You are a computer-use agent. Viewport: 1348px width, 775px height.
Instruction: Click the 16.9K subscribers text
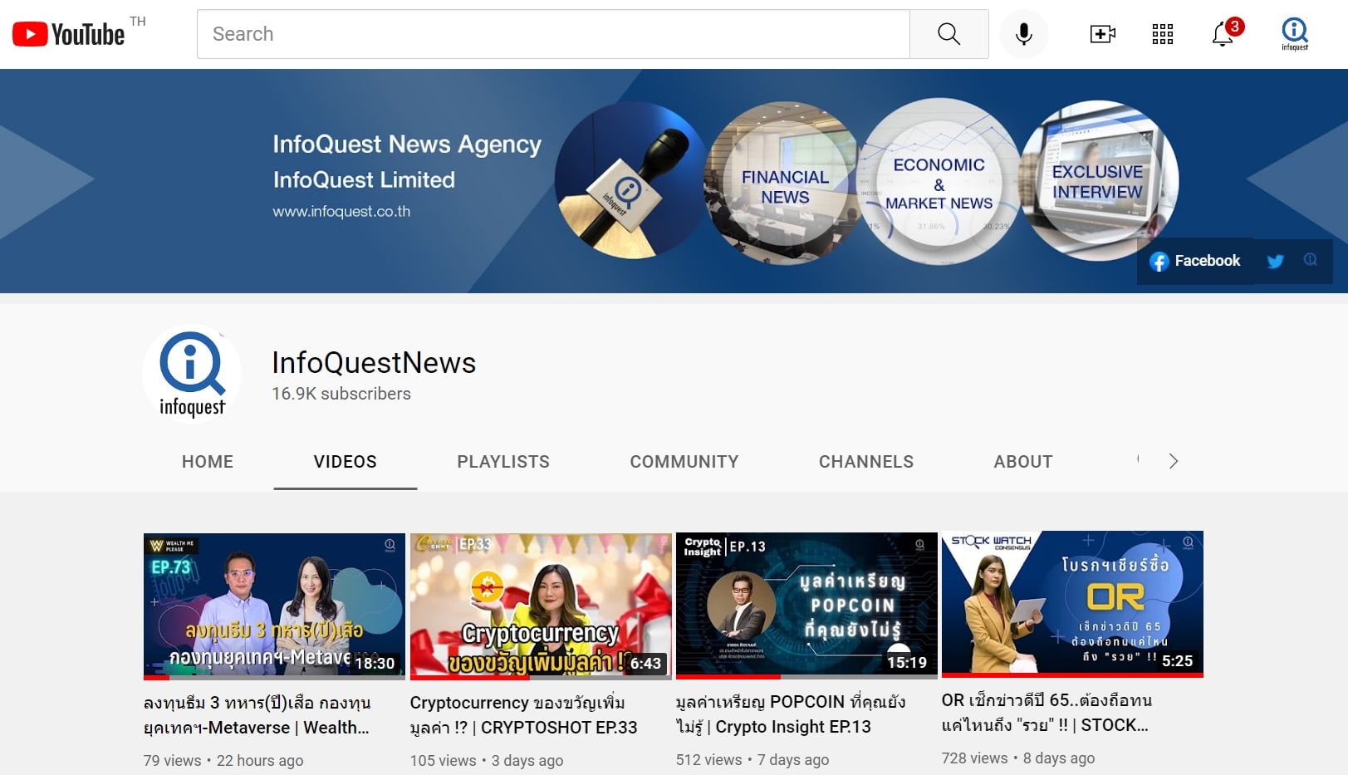click(341, 394)
